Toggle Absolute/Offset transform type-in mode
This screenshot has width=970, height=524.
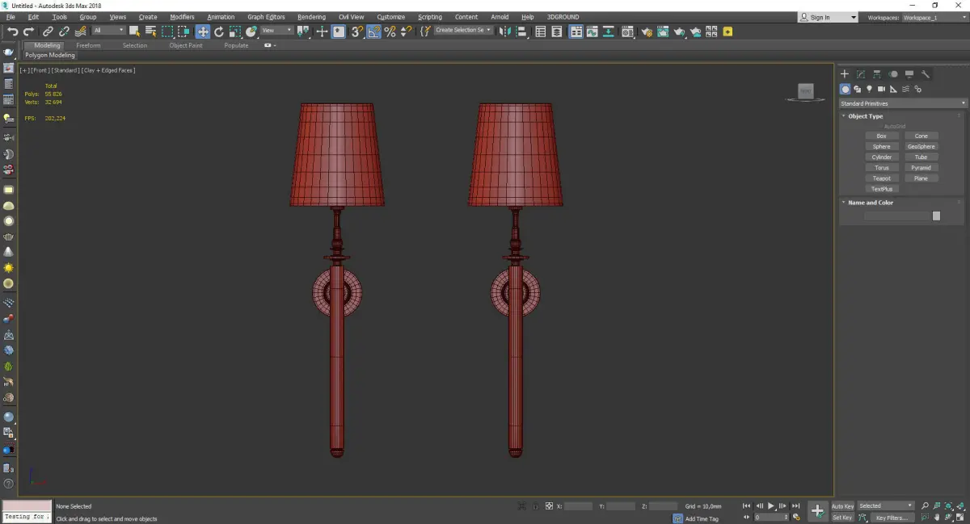pos(549,506)
